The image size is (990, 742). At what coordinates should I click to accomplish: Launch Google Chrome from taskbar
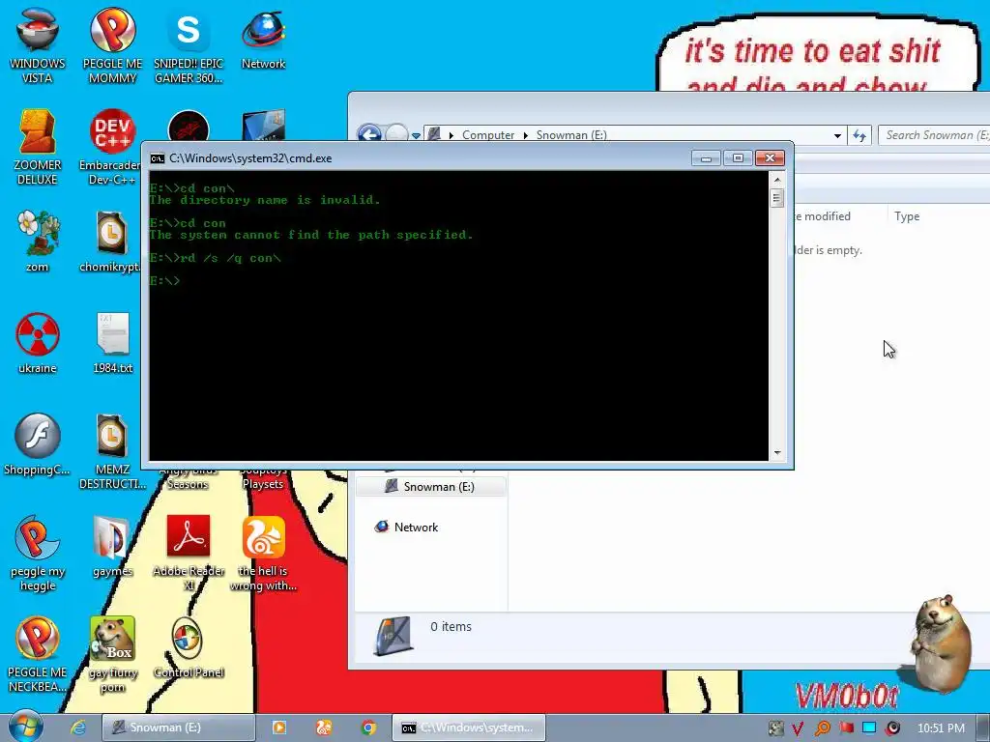coord(368,728)
